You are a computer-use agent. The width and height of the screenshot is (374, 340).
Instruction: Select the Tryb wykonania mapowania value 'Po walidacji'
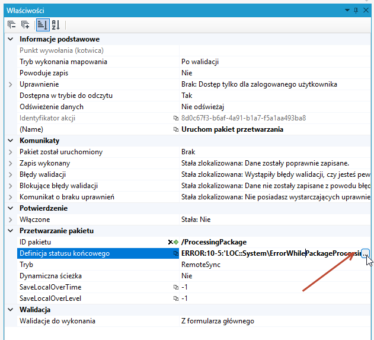(200, 62)
